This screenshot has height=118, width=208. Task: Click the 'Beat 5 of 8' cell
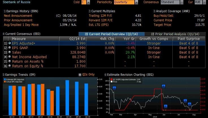(189, 48)
